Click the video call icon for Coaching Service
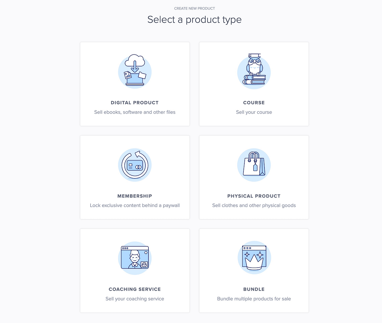The height and width of the screenshot is (323, 382). [135, 258]
